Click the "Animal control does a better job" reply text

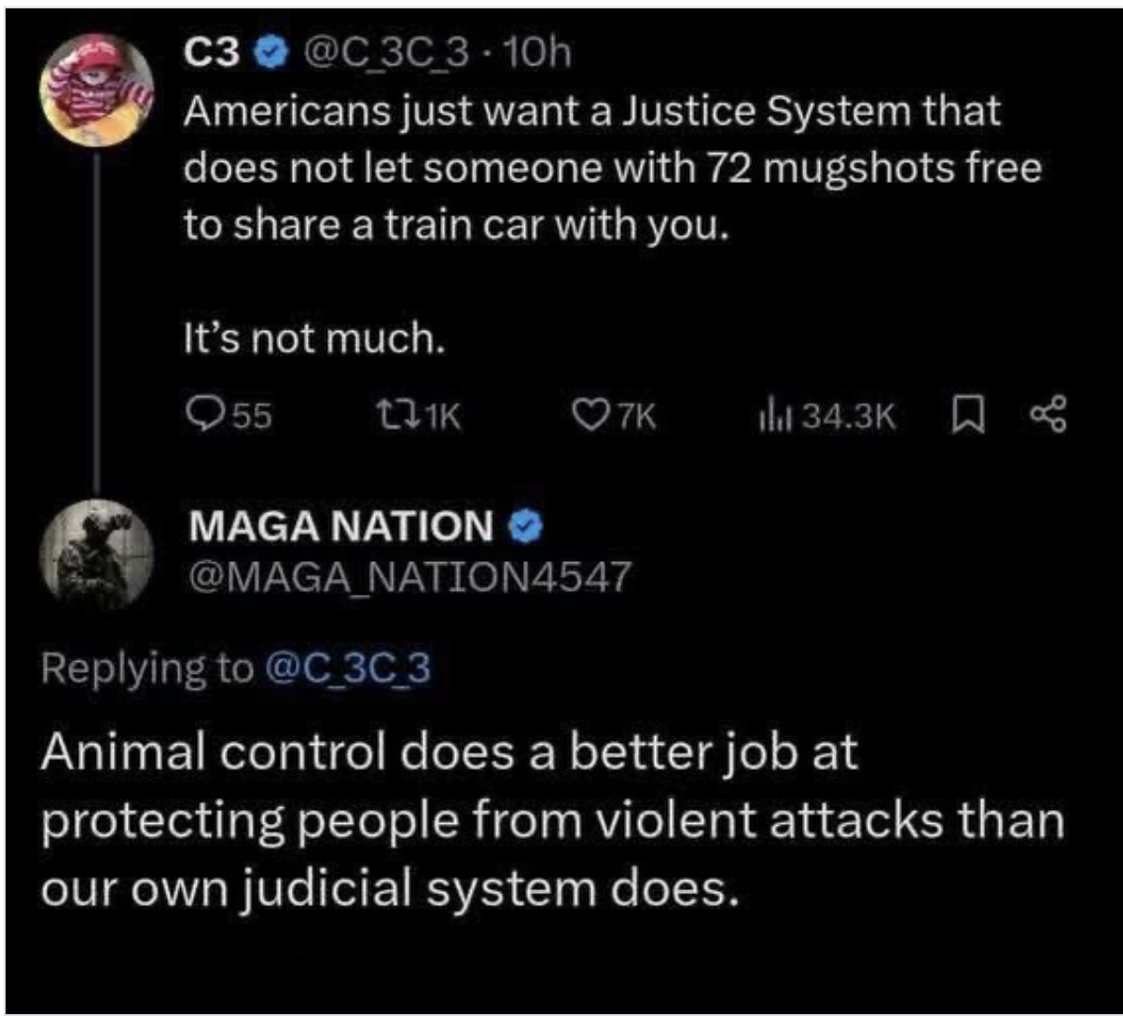pyautogui.click(x=550, y=820)
